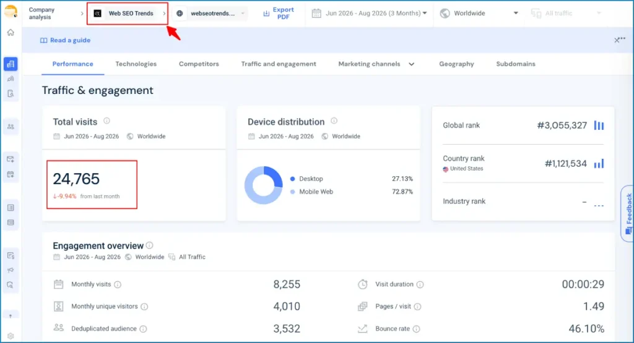Screen dimensions: 634x343
Task: Click the 8,255 monthly visits value
Action: pos(287,284)
